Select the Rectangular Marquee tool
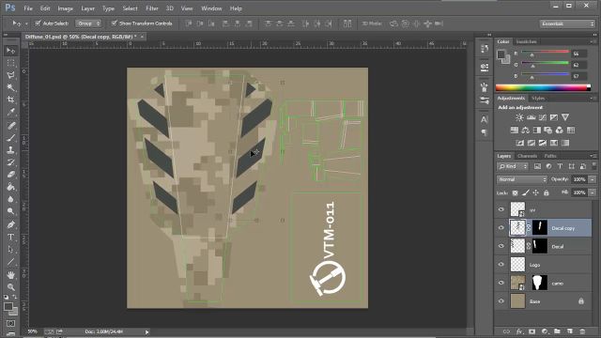 pyautogui.click(x=10, y=63)
